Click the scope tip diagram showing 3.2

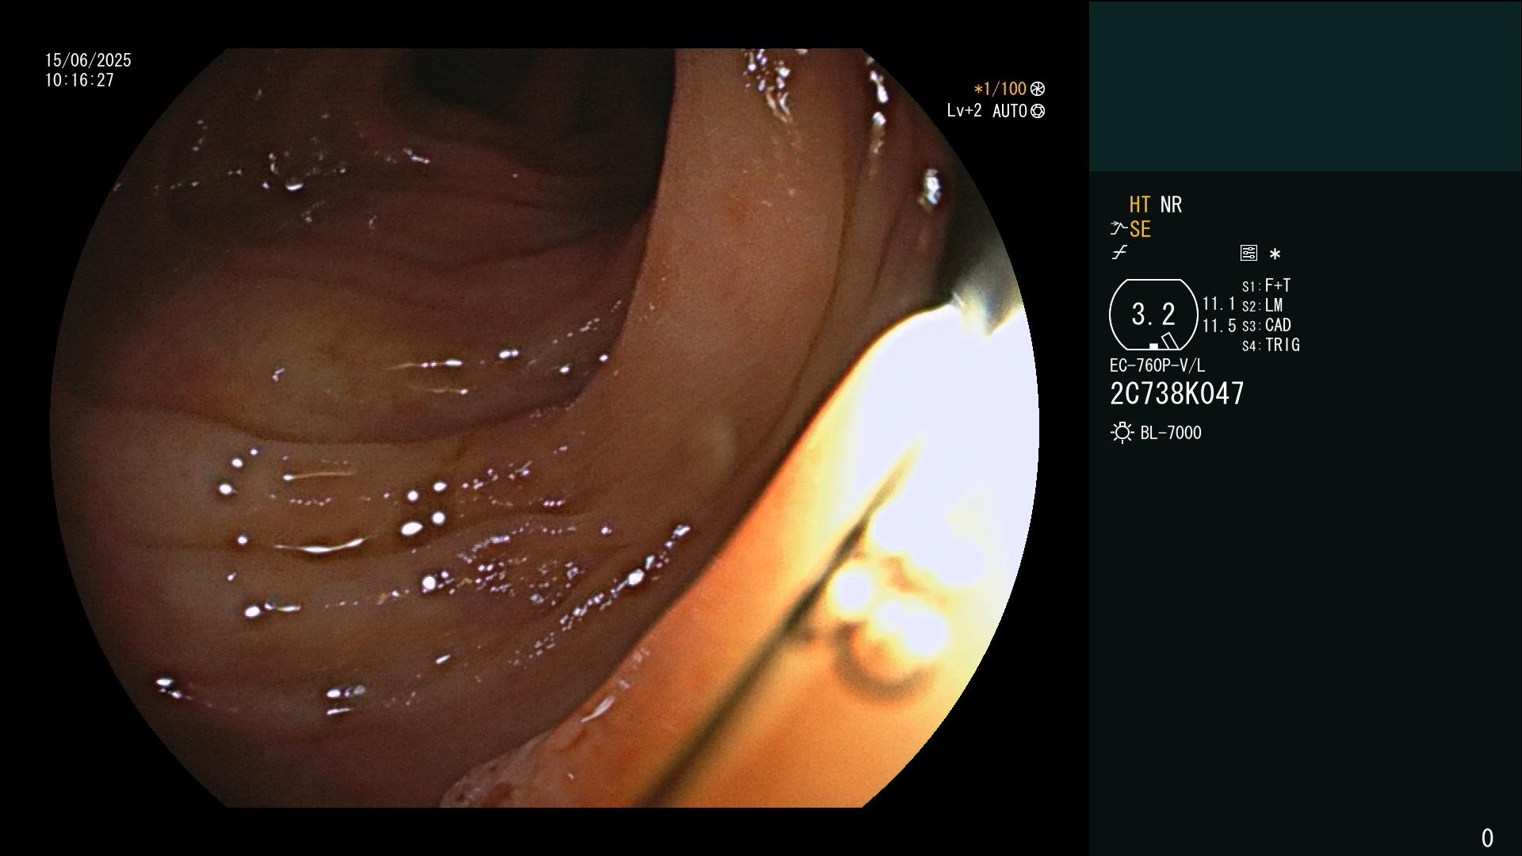pyautogui.click(x=1153, y=315)
